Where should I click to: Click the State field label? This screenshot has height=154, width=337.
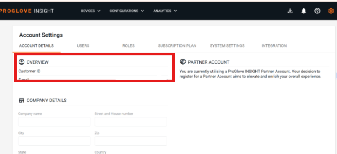(x=22, y=152)
